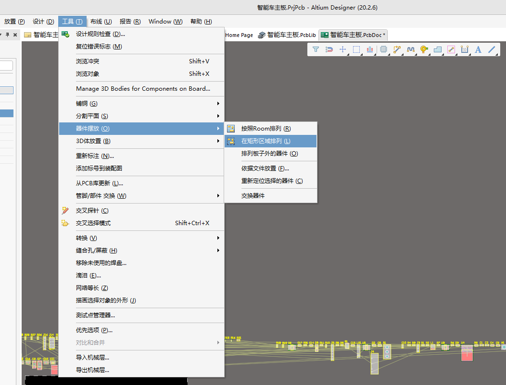506x385 pixels.
Task: Select 导入机械层... menu item
Action: coord(141,358)
